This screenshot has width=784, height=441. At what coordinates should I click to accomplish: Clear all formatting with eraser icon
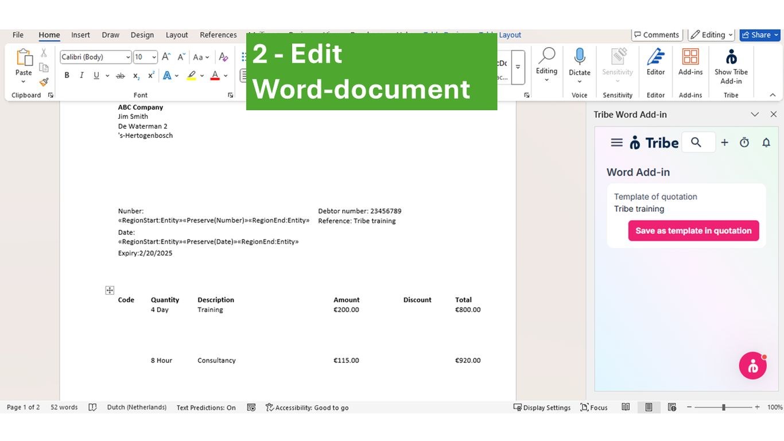[224, 57]
